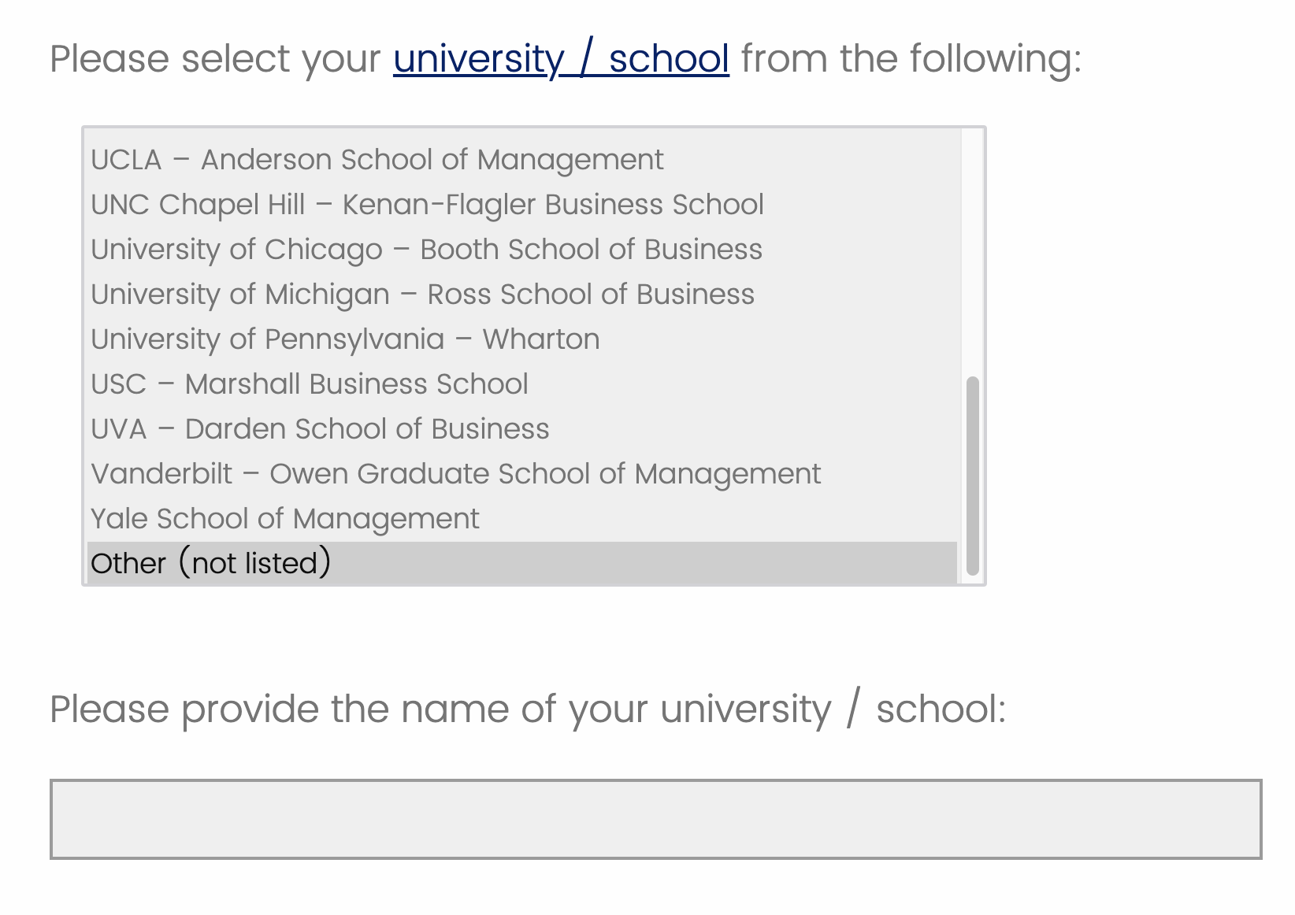Select UCLA – Anderson School of Management
Viewport: 1295px width, 915px height.
(x=377, y=160)
